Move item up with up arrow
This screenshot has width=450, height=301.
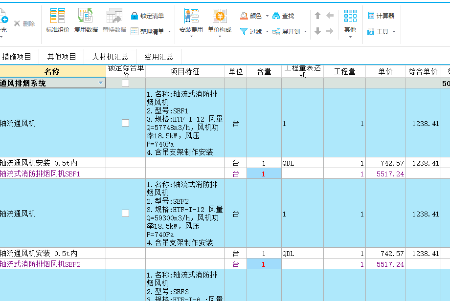click(x=317, y=16)
